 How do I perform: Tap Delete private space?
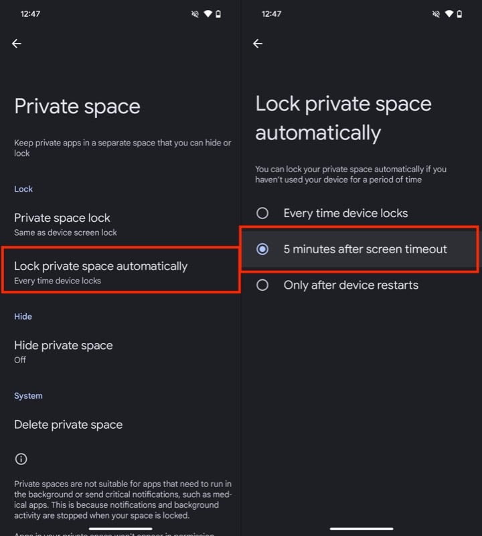(69, 424)
